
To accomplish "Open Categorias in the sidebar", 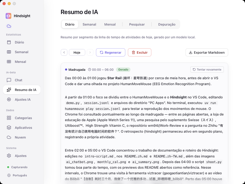I will pos(22,118).
